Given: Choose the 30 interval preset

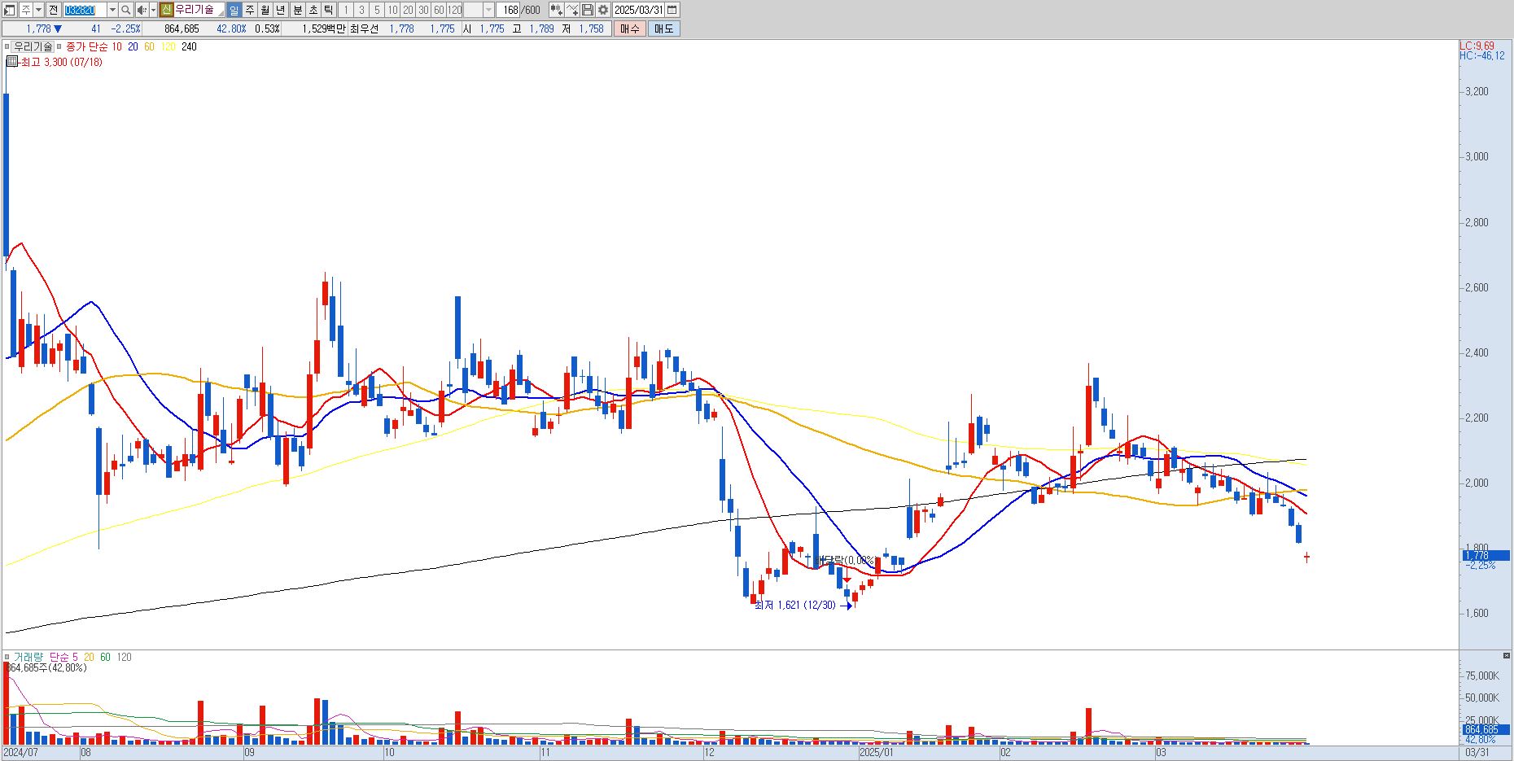Looking at the screenshot, I should 423,10.
